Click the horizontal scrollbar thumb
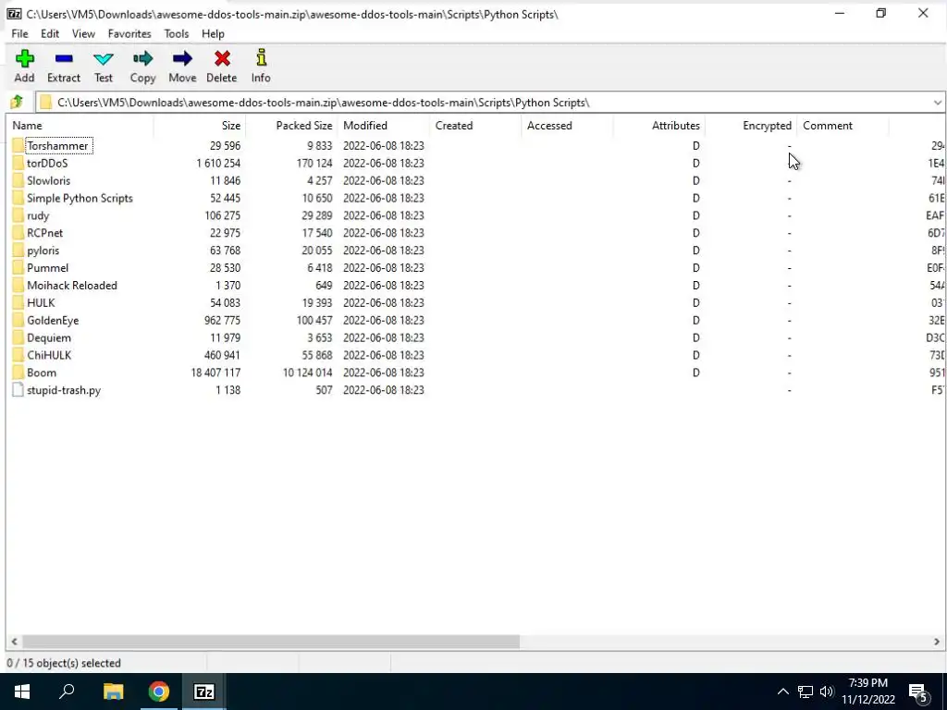 coord(271,642)
